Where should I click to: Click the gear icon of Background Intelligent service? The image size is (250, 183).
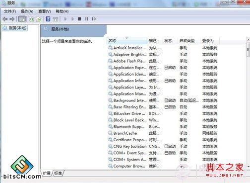click(110, 100)
